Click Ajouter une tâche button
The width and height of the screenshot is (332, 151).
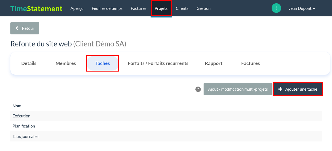coord(298,89)
